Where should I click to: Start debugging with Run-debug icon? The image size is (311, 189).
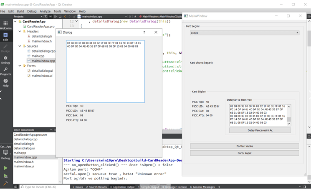click(x=5, y=176)
